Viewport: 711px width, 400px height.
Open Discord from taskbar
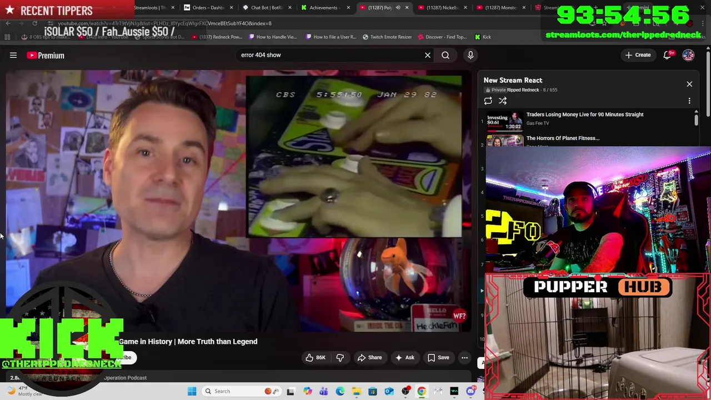pos(470,391)
